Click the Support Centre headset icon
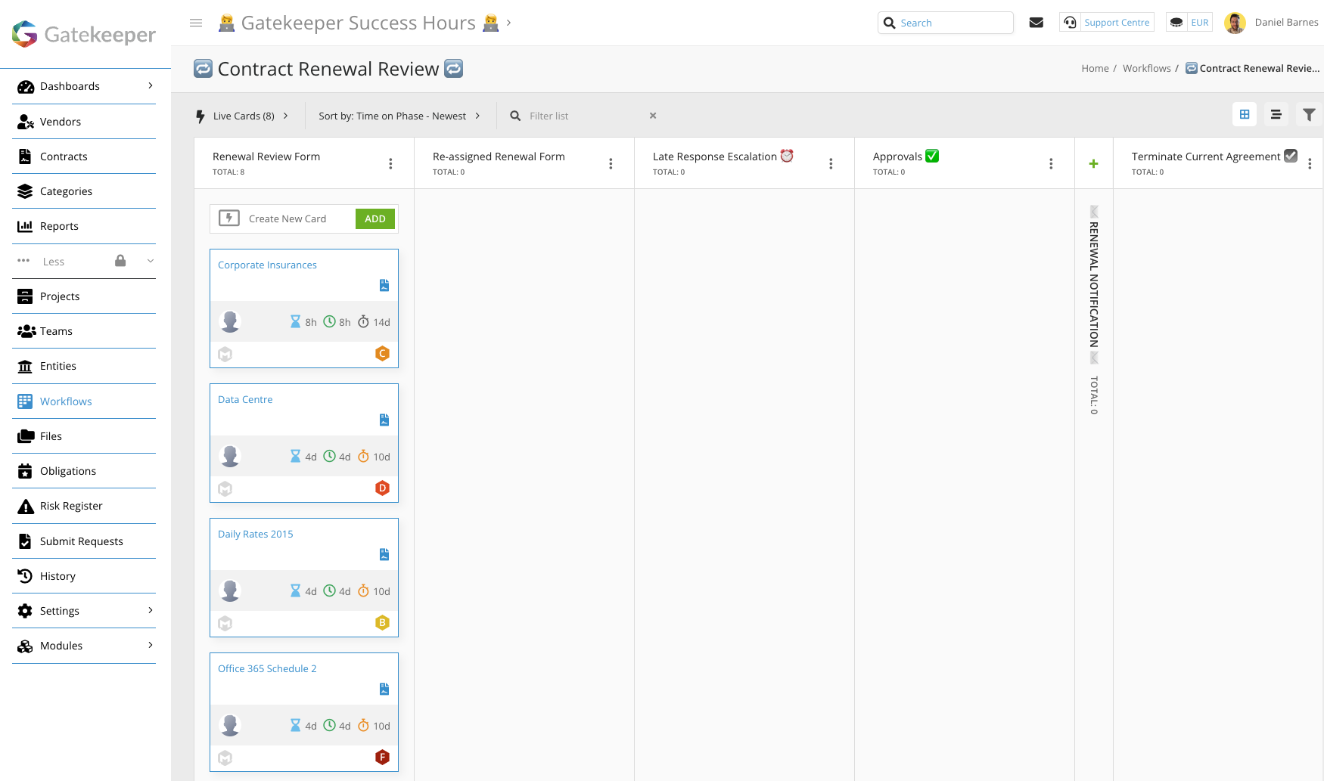Screen dimensions: 1324x781 [1070, 22]
